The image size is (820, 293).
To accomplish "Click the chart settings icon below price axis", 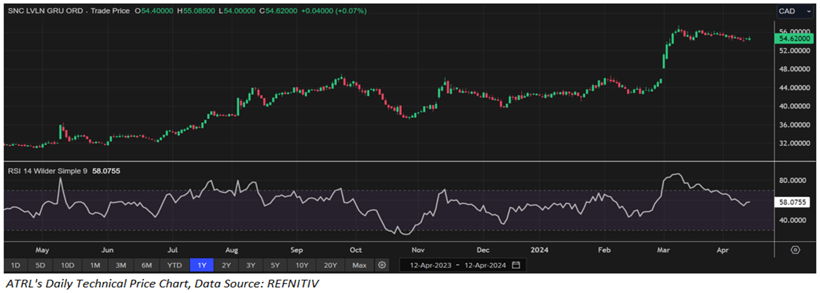I will [795, 250].
